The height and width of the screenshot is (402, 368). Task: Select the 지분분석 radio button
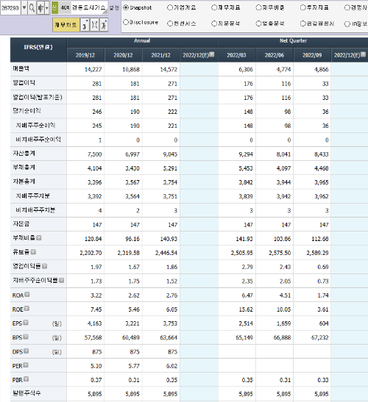(214, 24)
